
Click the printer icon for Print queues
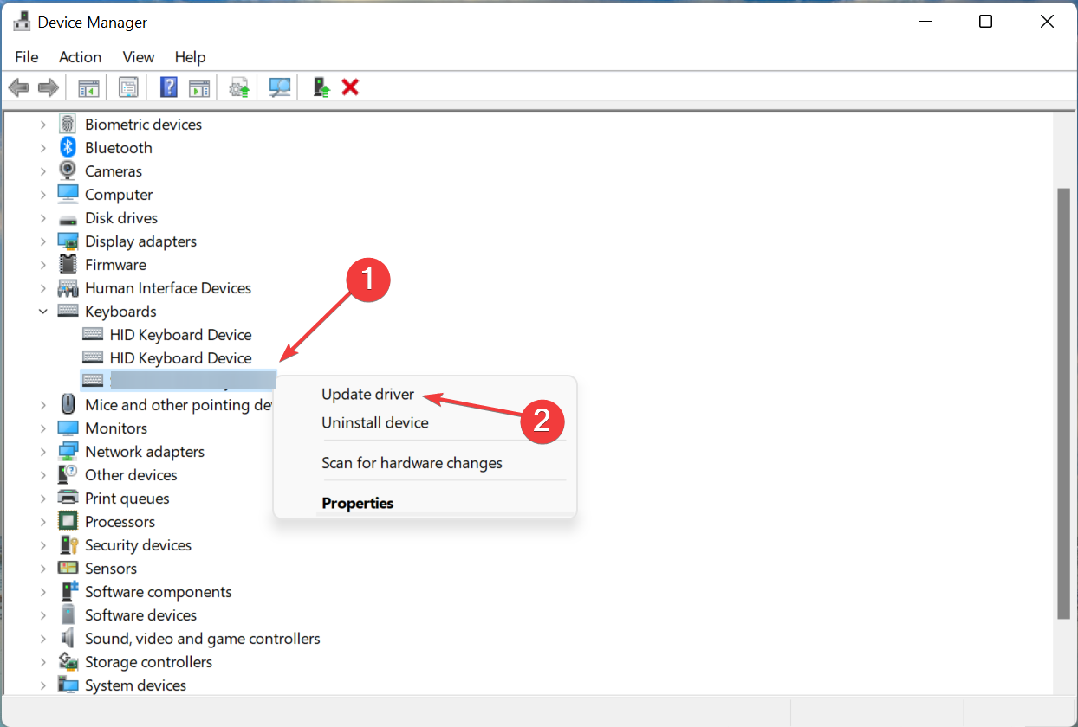pyautogui.click(x=68, y=499)
